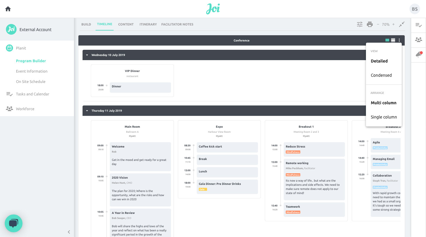Switch to single column rows icon
426x237 pixels.
coord(393,40)
